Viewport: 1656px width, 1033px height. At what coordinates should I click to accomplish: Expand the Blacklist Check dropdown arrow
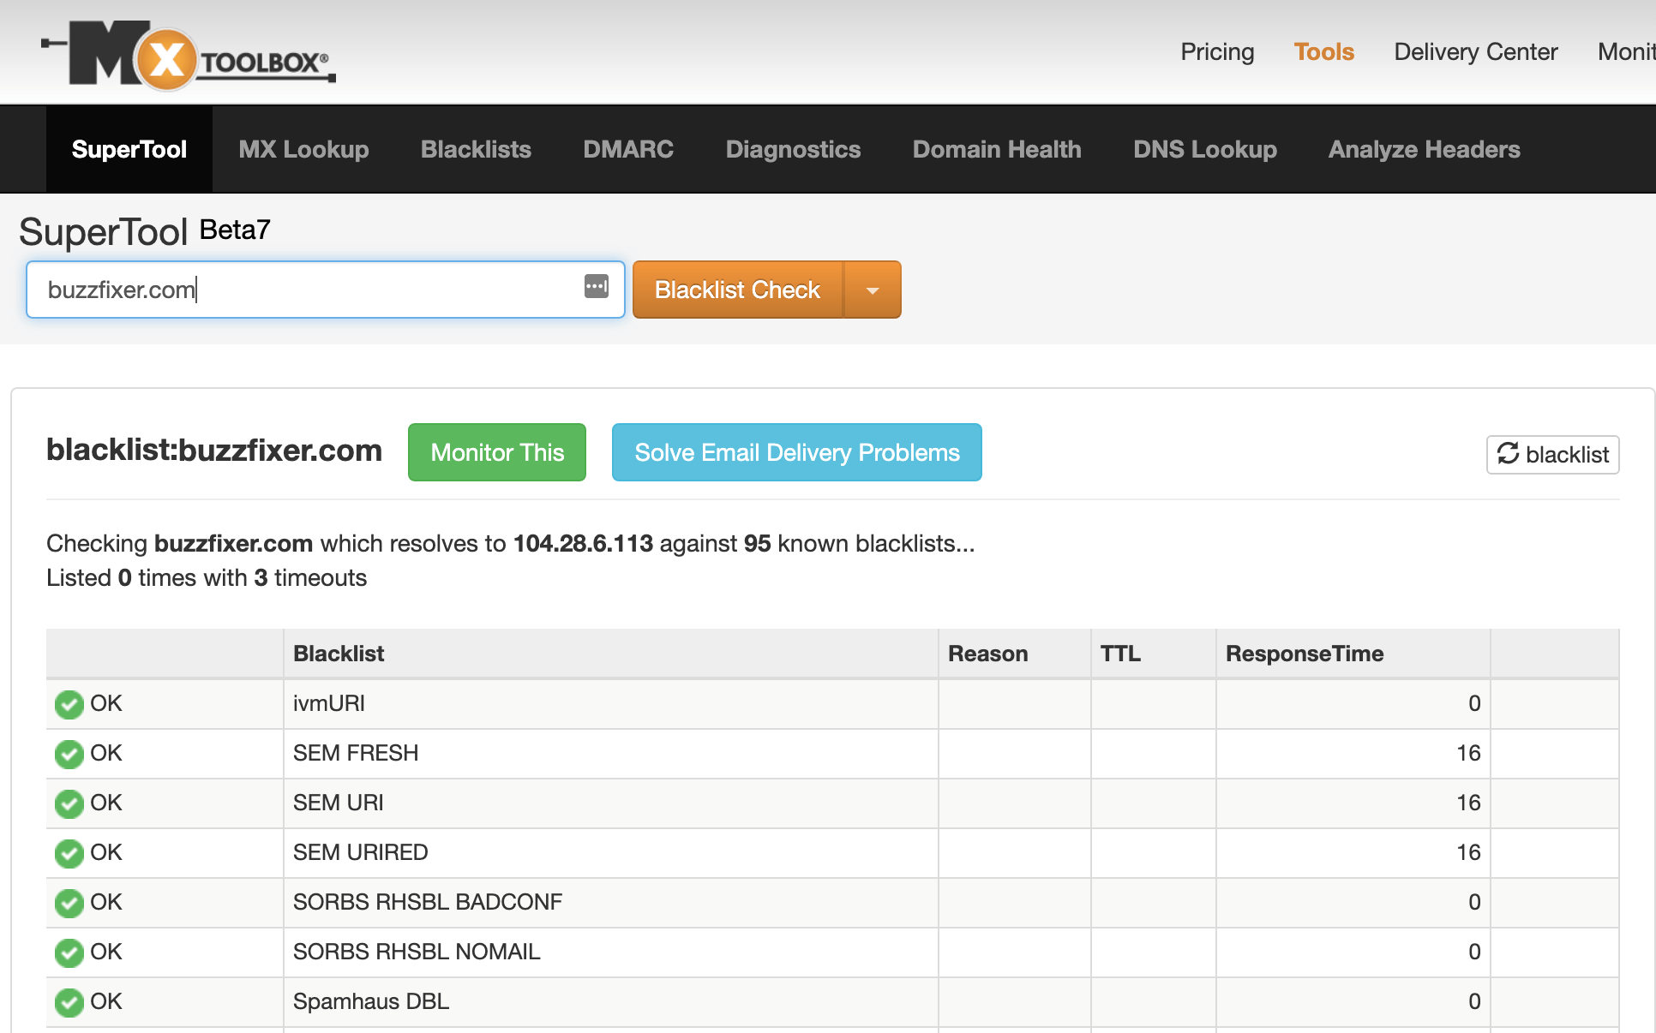click(x=873, y=290)
